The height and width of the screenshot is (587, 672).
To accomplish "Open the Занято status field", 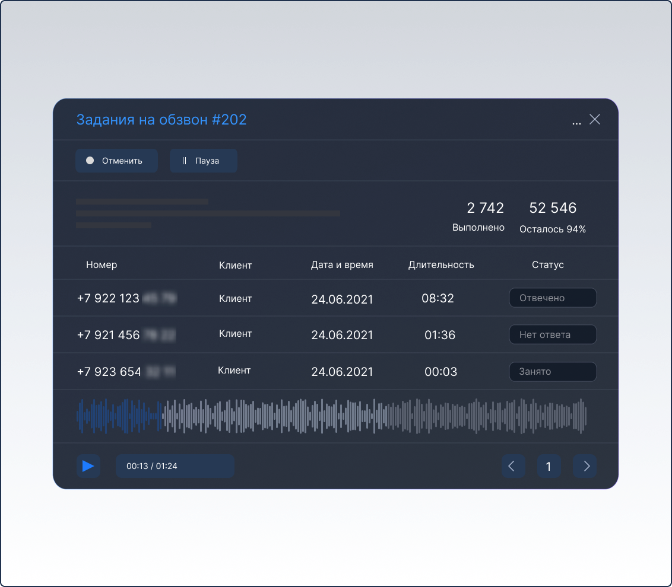I will [x=553, y=372].
